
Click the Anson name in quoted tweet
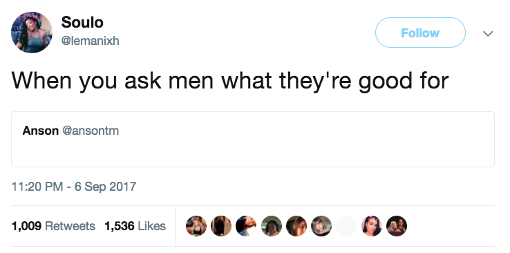(x=41, y=131)
